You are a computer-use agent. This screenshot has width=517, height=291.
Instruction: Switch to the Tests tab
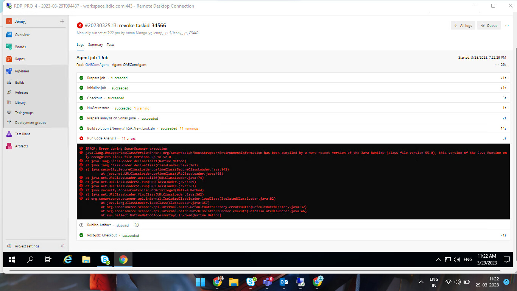tap(111, 44)
